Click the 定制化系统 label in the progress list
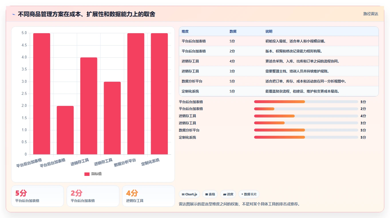This screenshot has width=390, height=218. coord(187,138)
